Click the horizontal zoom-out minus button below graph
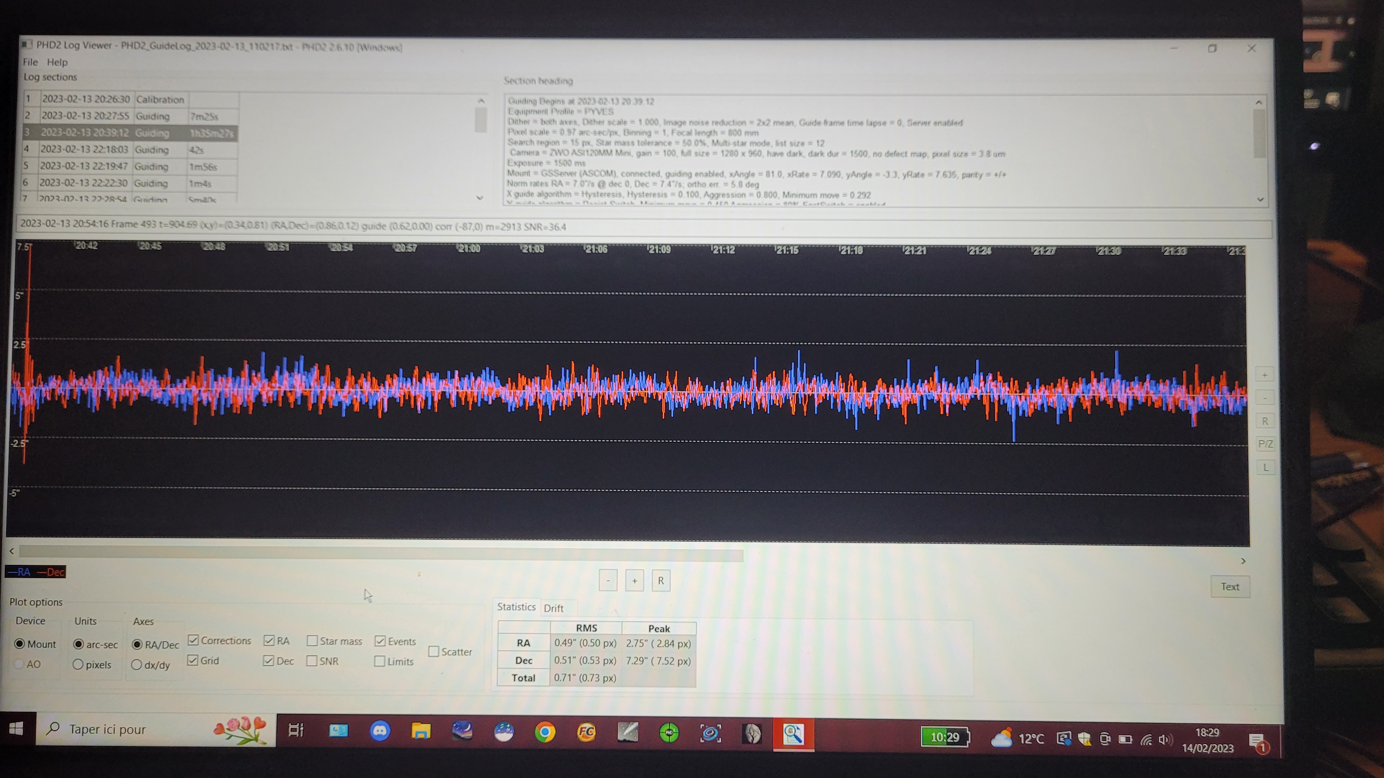This screenshot has width=1384, height=778. tap(608, 580)
